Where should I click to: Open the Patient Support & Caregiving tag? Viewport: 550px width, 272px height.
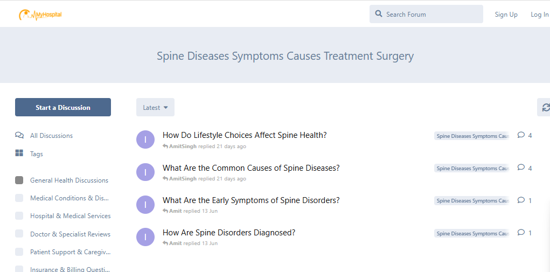[x=70, y=252]
